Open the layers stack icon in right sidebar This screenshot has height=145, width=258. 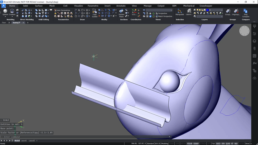254,41
